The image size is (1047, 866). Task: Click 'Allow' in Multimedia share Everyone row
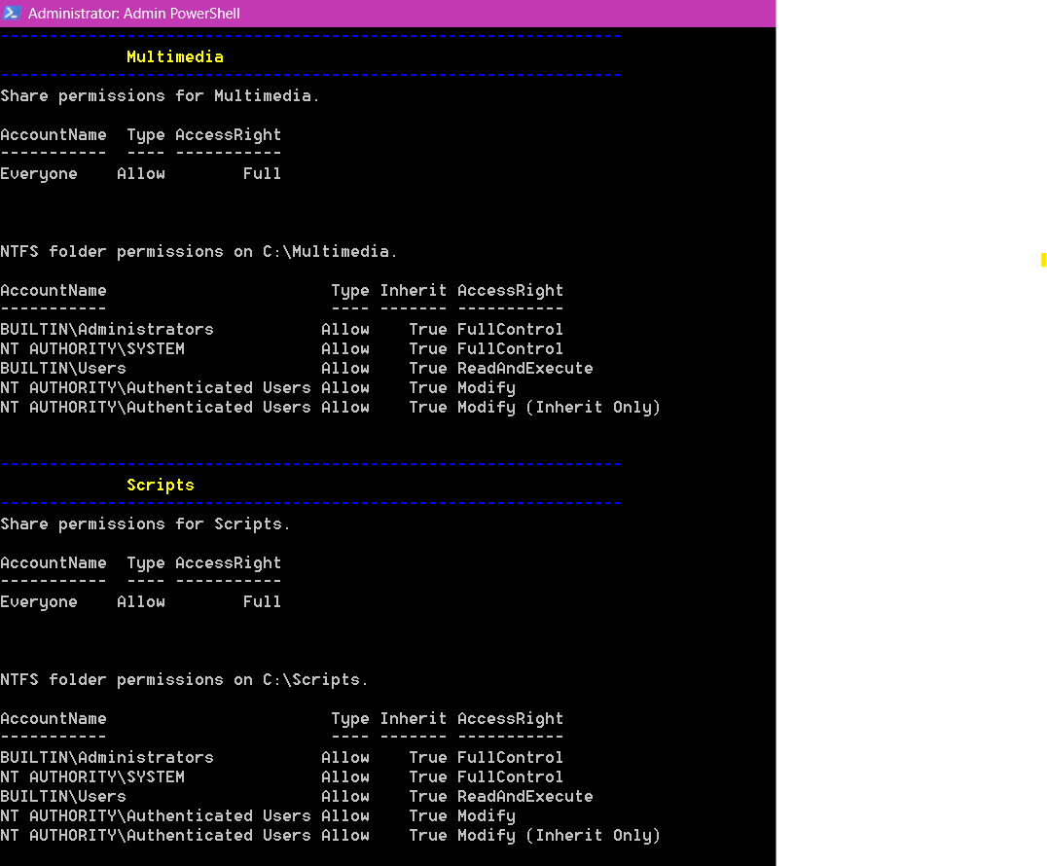pos(141,173)
